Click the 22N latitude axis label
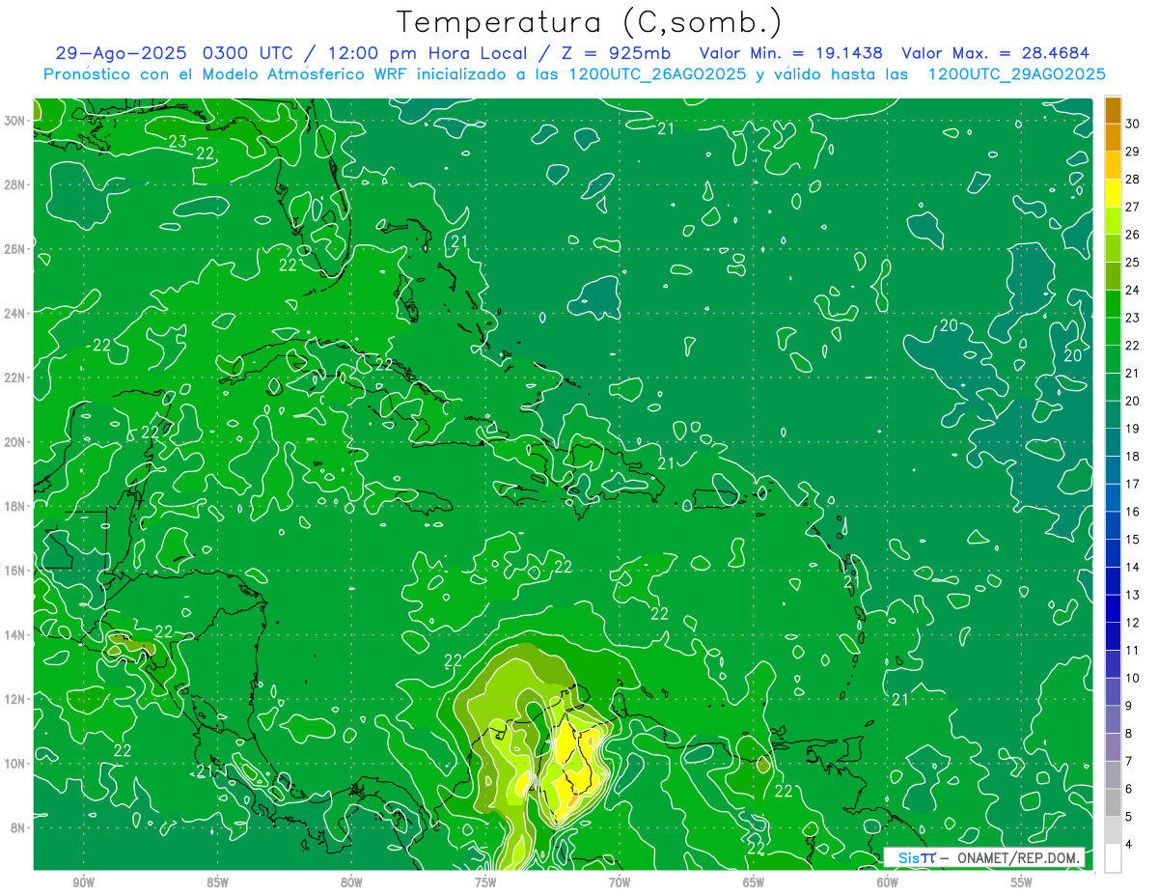Viewport: 1158px width, 895px height. tap(15, 378)
